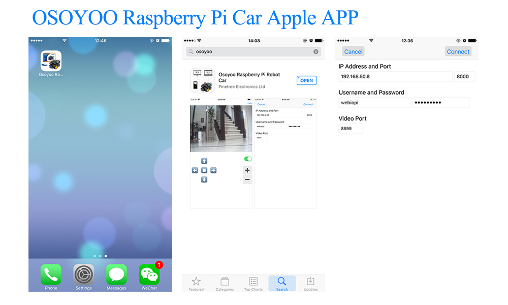Click the magnifier icon in search field
This screenshot has width=508, height=305.
coord(191,51)
